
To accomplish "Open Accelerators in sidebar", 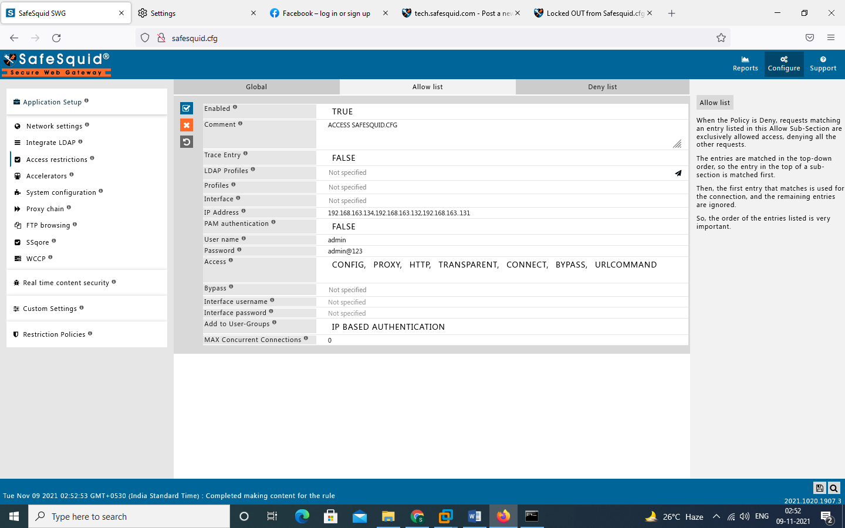I will point(46,176).
